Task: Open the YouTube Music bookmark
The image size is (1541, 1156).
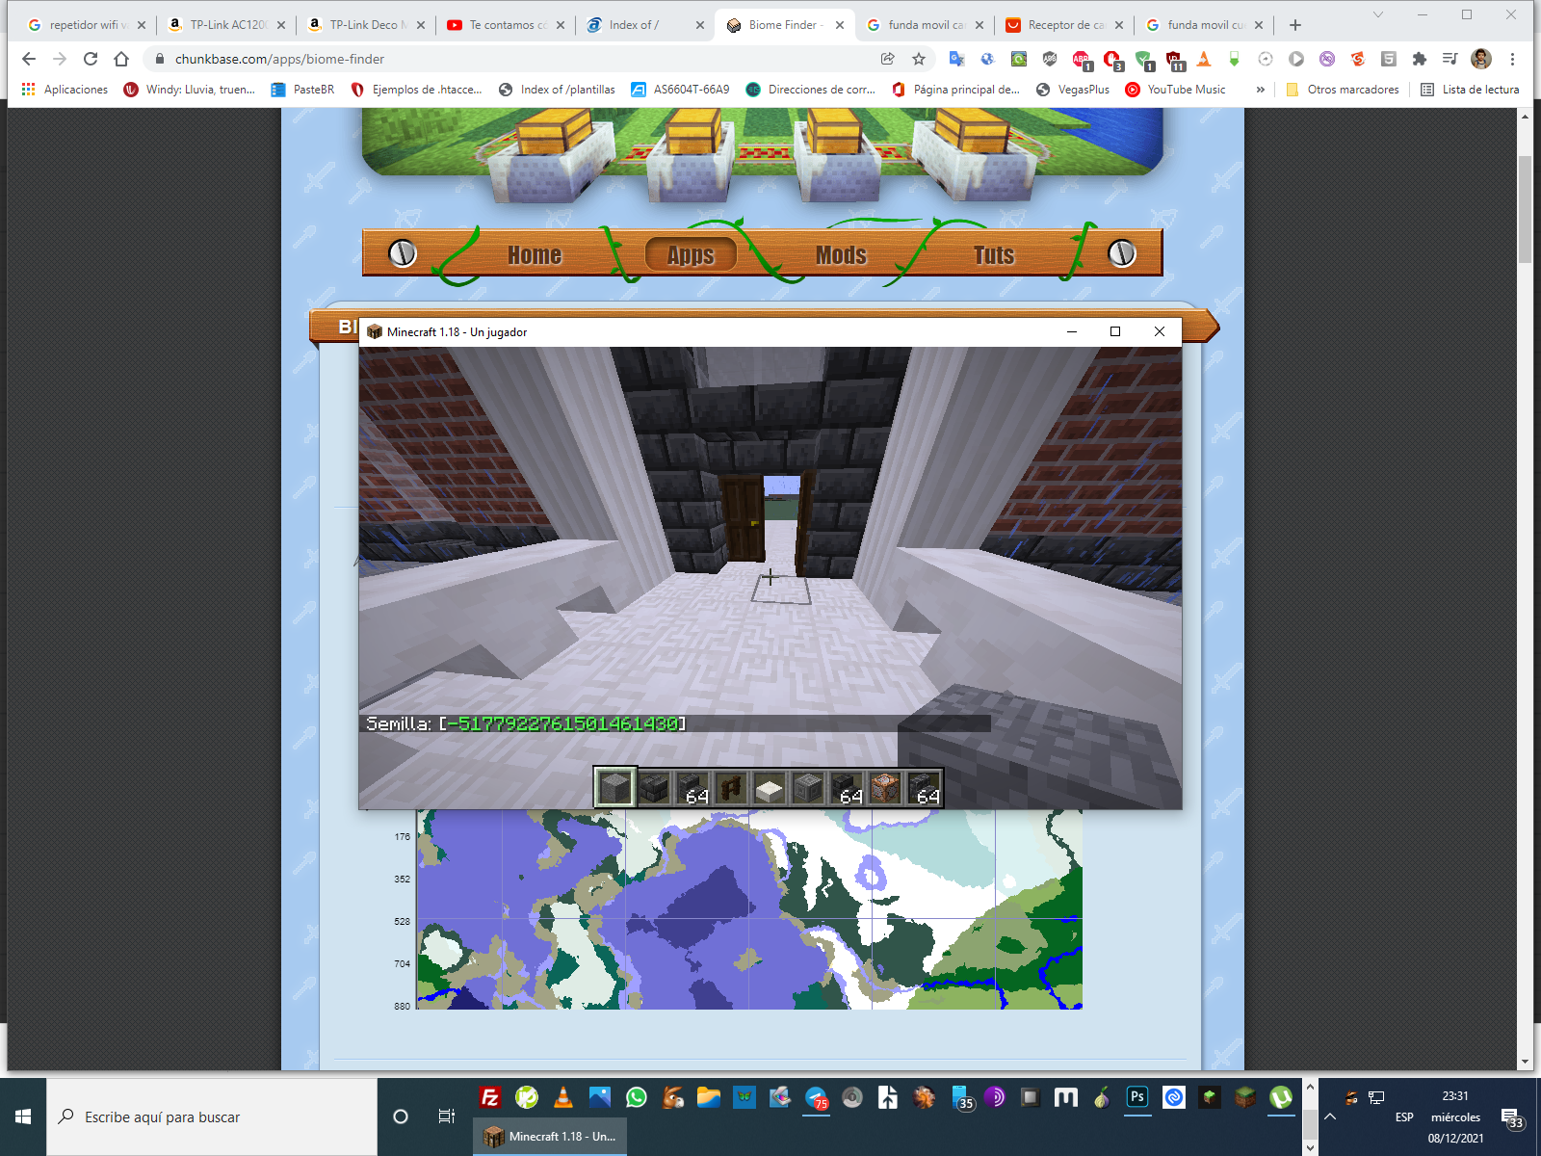Action: [x=1176, y=90]
